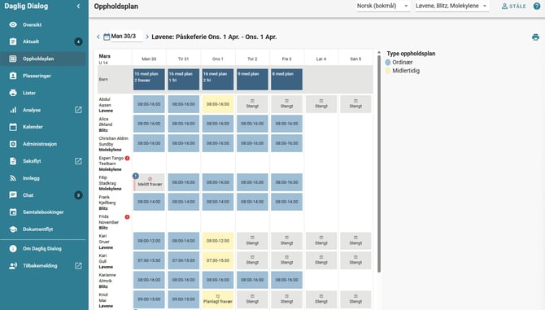
Task: Click the Aktuelt notification badge
Action: pos(78,41)
